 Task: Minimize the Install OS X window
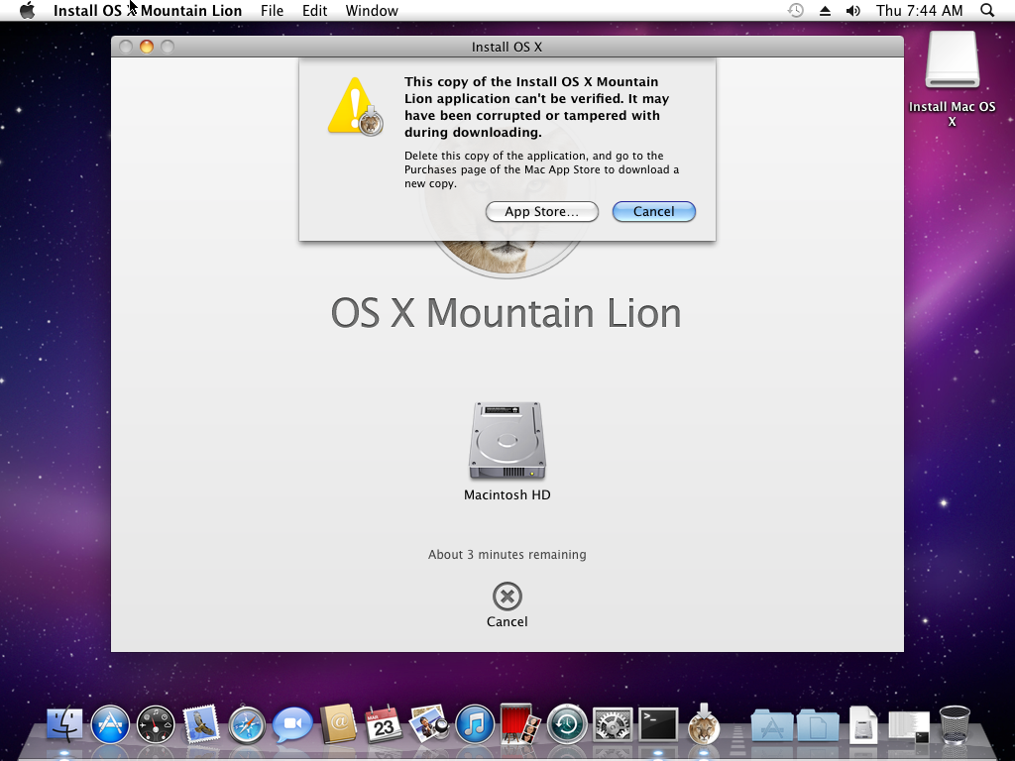(147, 47)
